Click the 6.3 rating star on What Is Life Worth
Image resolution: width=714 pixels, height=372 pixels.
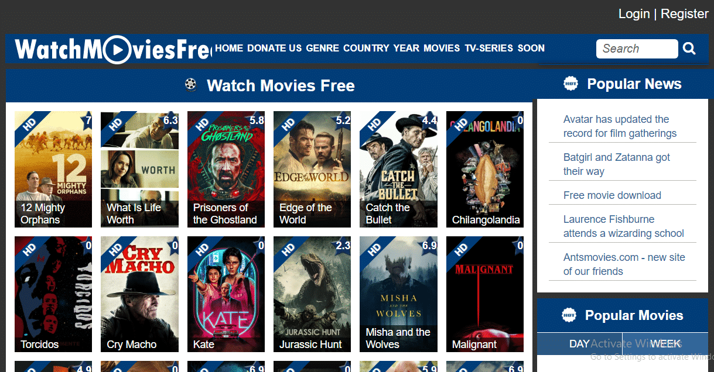170,120
